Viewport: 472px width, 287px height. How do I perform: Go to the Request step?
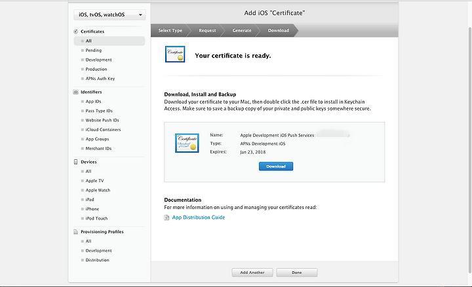[x=207, y=30]
